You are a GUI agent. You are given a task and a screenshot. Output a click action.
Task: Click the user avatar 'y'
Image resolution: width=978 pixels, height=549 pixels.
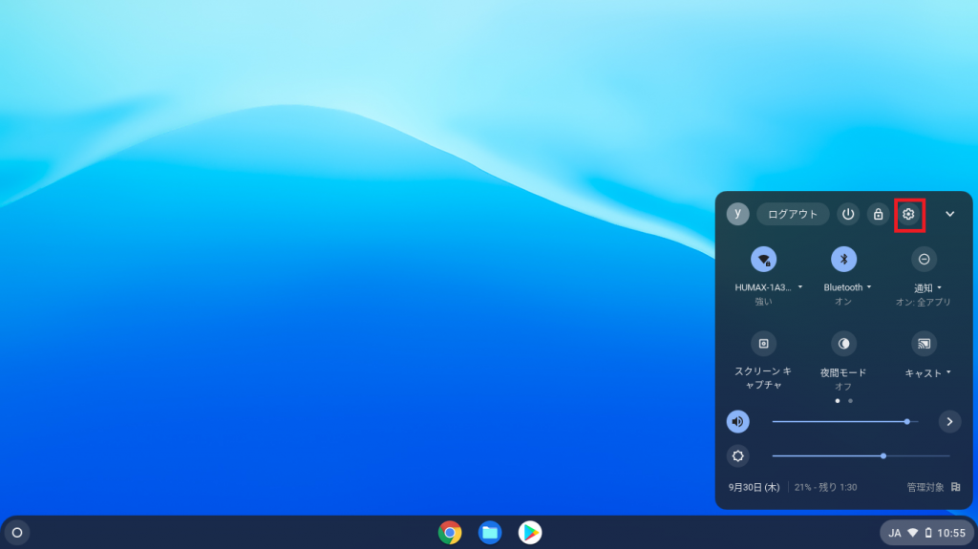[737, 214]
